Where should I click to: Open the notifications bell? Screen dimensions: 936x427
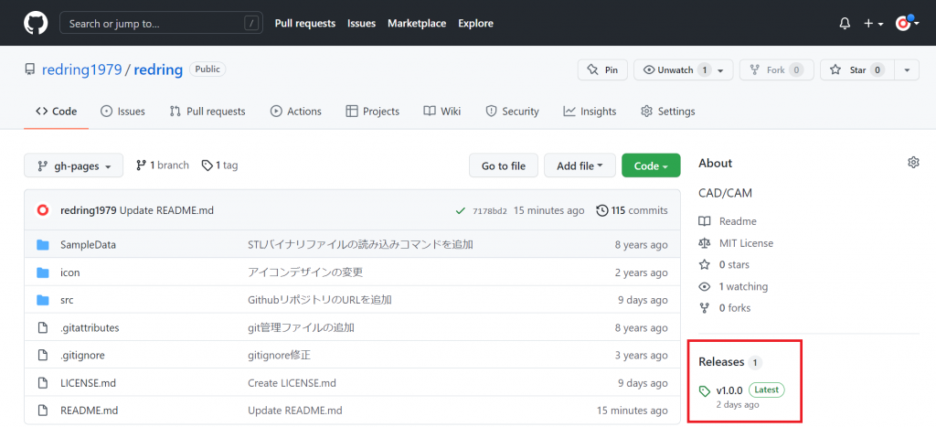(845, 23)
